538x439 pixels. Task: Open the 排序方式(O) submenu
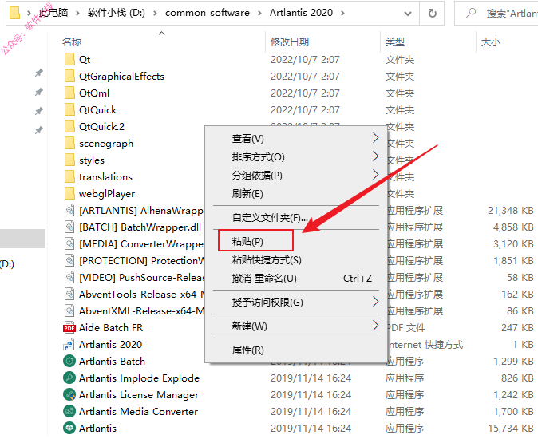pyautogui.click(x=296, y=157)
